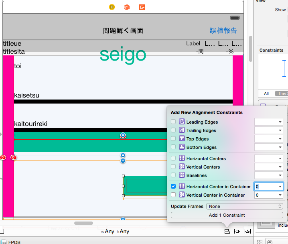Image resolution: width=288 pixels, height=244 pixels.
Task: Check Vertical Center in Container
Action: point(173,195)
